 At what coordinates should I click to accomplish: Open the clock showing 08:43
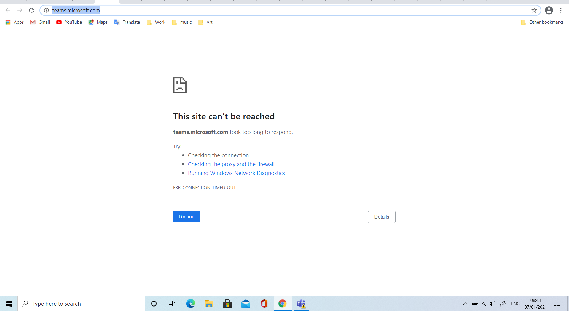(x=535, y=304)
